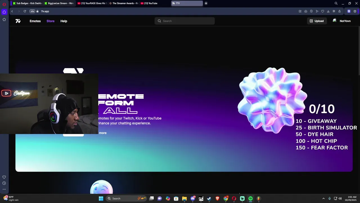Open the edit page note icon in toolbar
Viewport: 360px width, 203px height.
pyautogui.click(x=300, y=11)
